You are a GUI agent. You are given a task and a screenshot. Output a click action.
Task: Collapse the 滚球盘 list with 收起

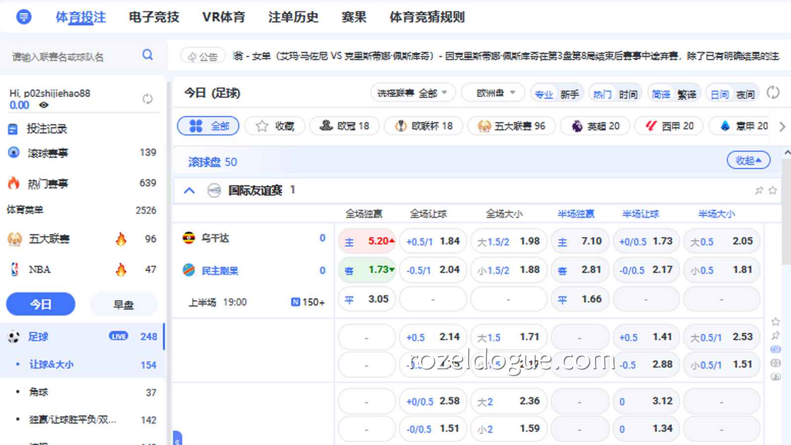coord(748,160)
